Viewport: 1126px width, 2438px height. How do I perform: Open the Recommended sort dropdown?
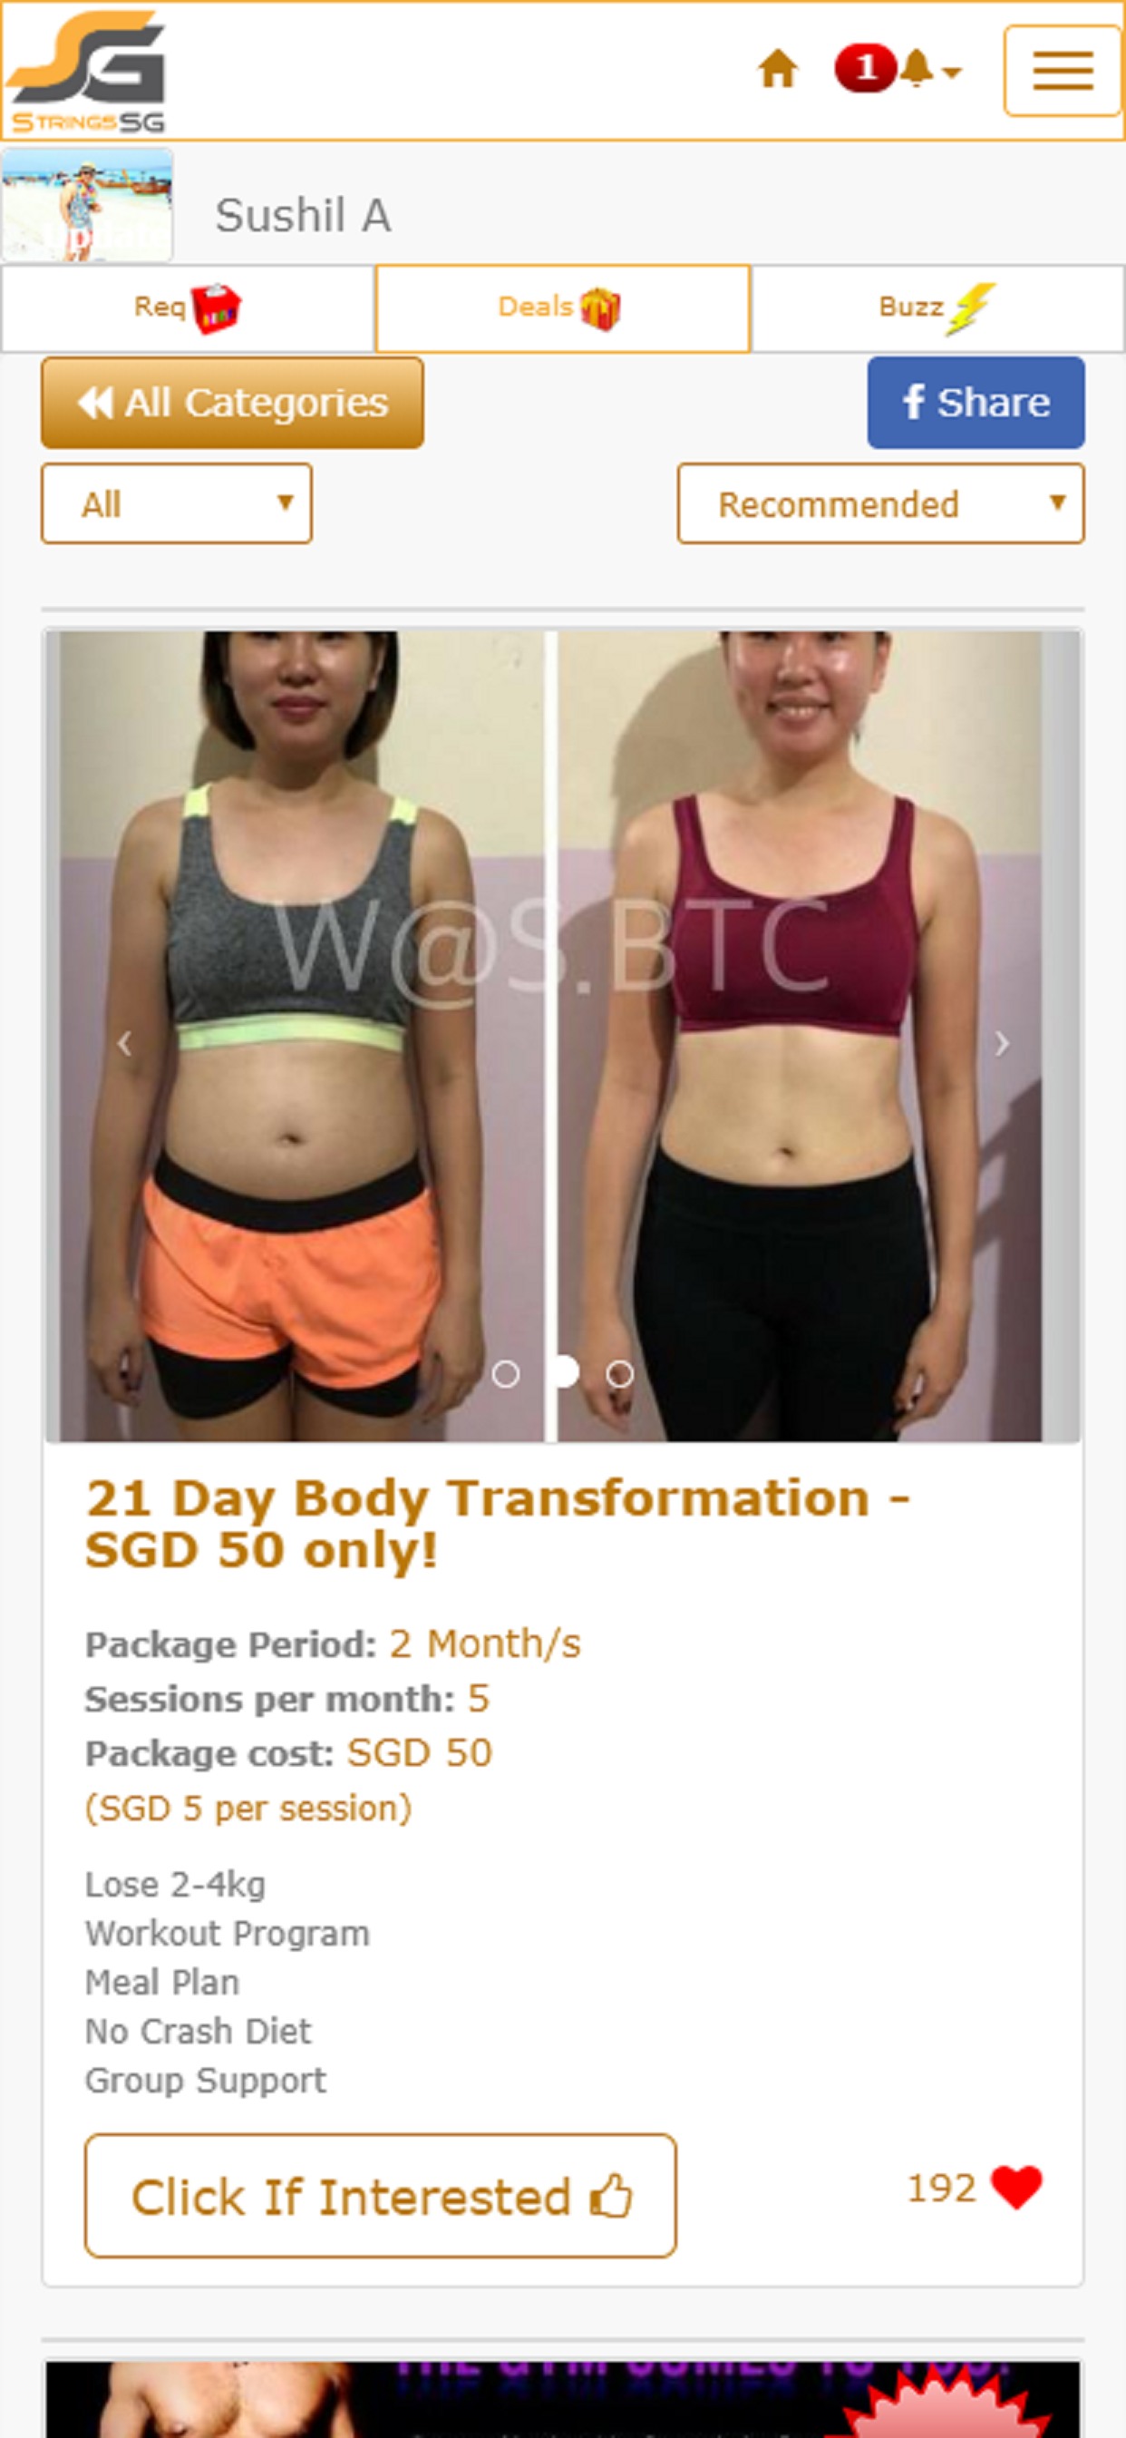click(x=881, y=503)
